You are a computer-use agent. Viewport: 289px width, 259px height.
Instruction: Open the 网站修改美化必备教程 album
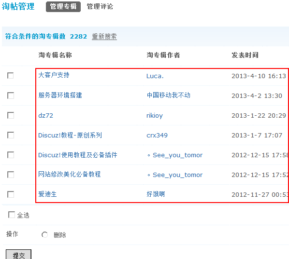(70, 174)
